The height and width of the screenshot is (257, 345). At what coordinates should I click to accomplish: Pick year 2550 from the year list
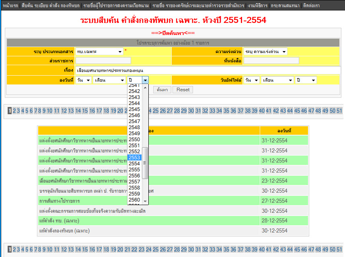pyautogui.click(x=134, y=140)
